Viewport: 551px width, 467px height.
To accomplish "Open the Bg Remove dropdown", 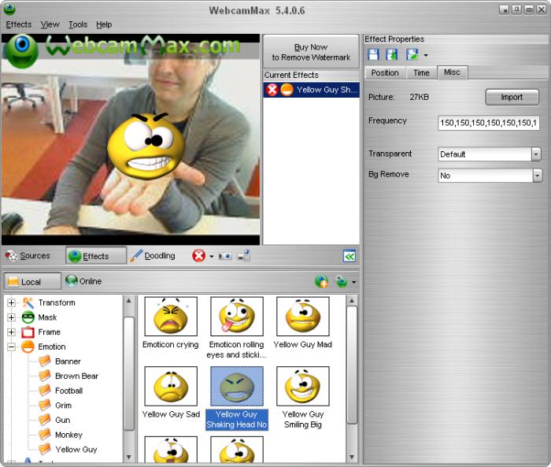I will point(538,175).
